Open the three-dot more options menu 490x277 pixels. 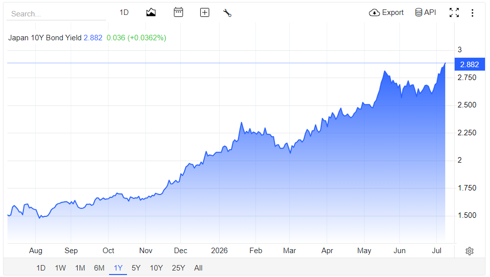472,13
